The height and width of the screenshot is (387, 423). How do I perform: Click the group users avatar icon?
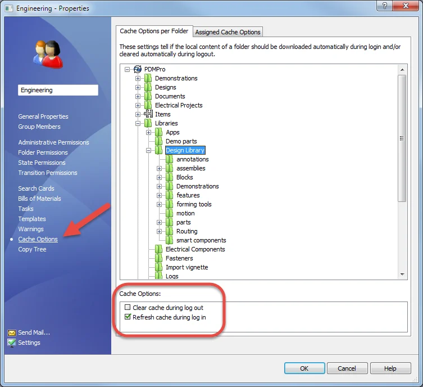48,54
